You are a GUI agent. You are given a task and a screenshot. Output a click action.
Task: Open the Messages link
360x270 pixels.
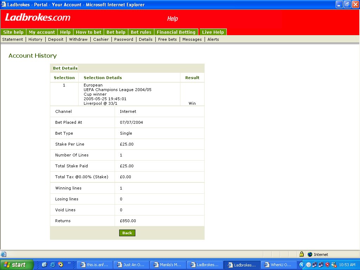coord(192,39)
